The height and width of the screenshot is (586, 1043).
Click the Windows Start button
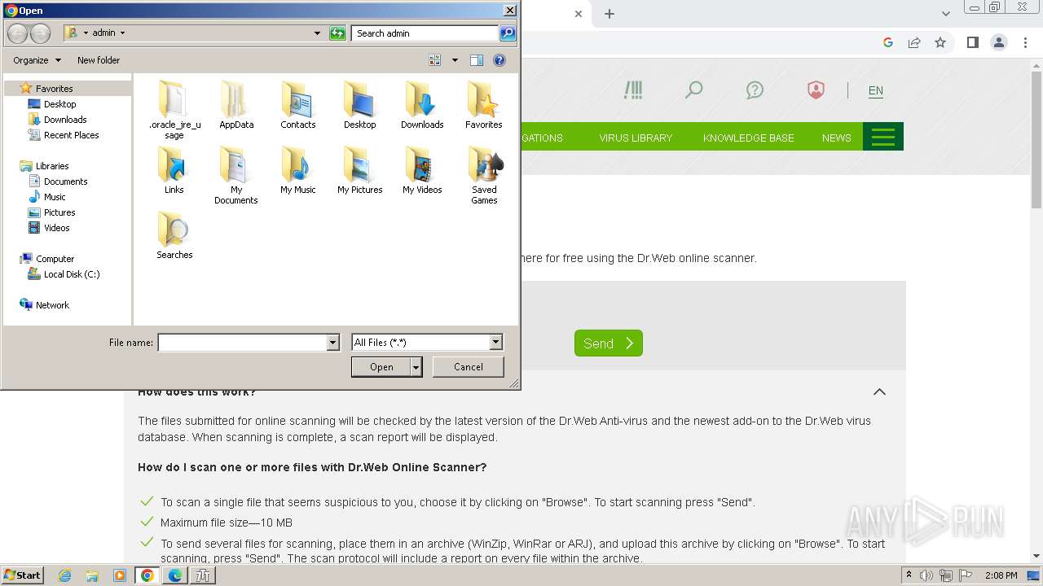[x=23, y=575]
